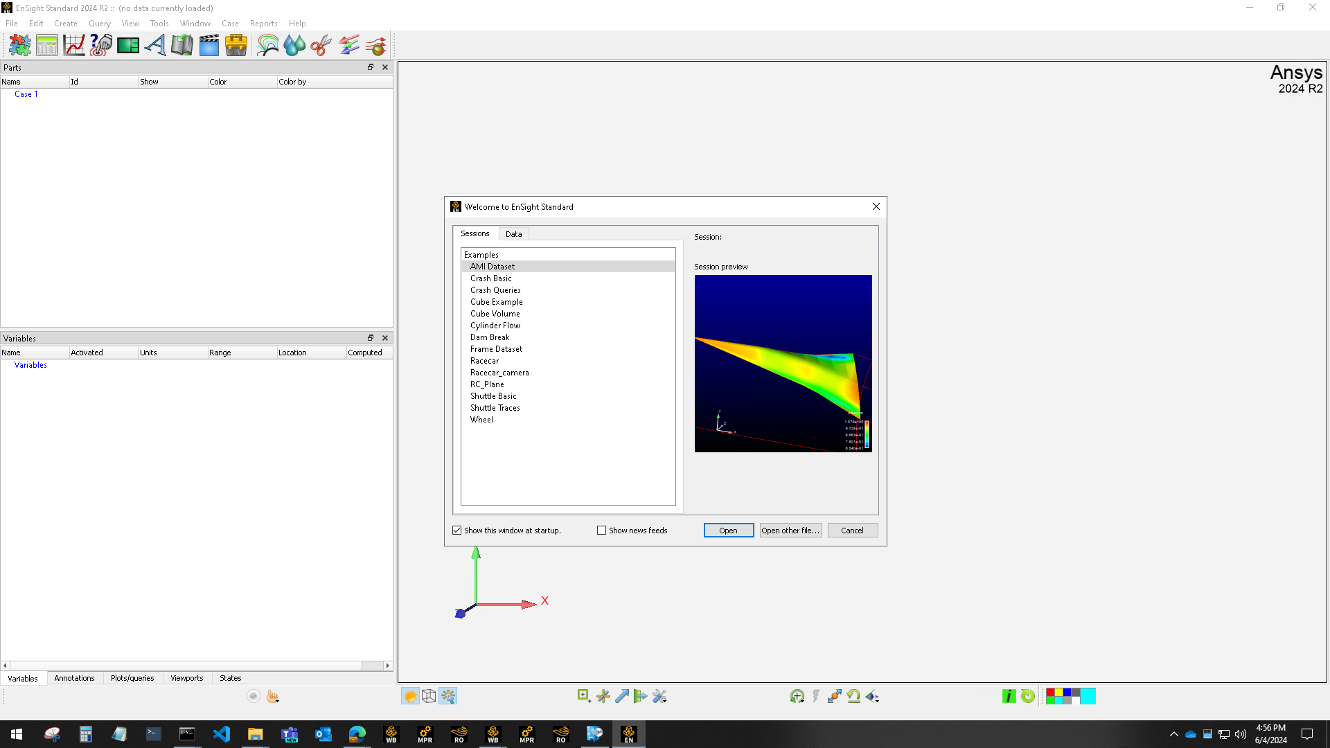Launch EnSight from the taskbar
Image resolution: width=1330 pixels, height=748 pixels.
[x=628, y=733]
